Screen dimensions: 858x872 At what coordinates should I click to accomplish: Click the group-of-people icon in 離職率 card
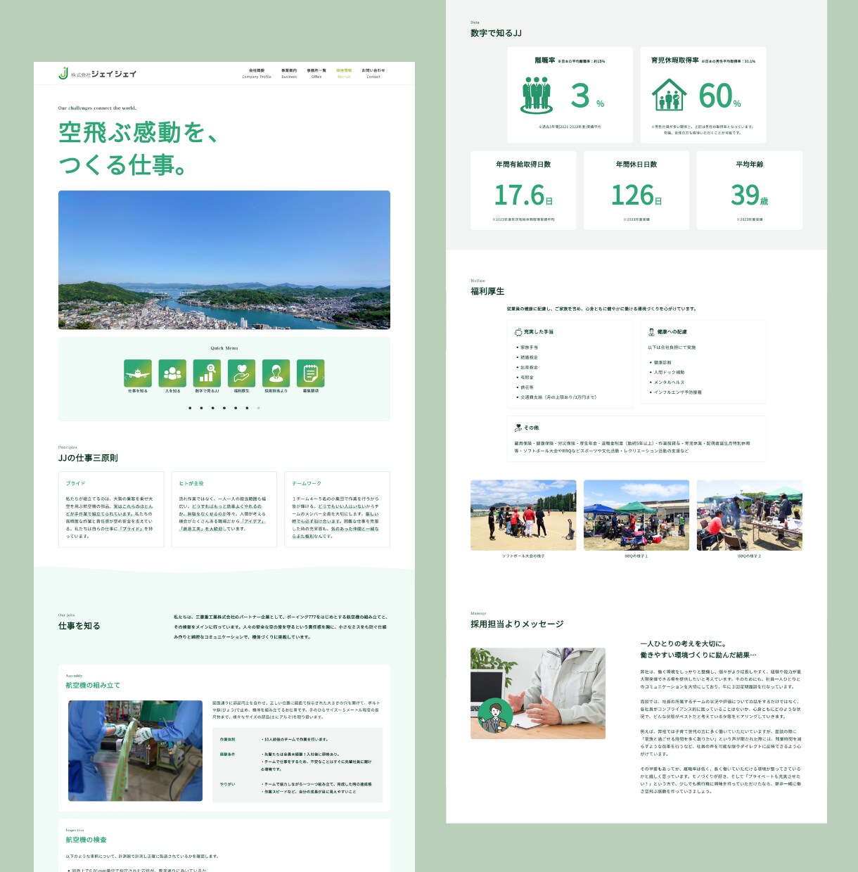(537, 96)
